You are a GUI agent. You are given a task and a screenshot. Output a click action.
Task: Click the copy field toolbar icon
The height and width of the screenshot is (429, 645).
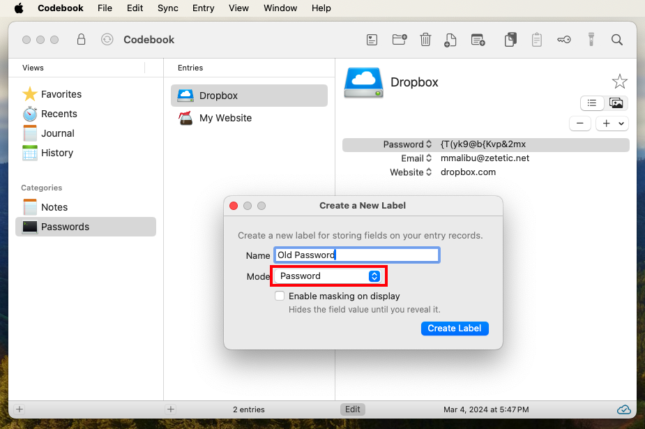coord(510,40)
